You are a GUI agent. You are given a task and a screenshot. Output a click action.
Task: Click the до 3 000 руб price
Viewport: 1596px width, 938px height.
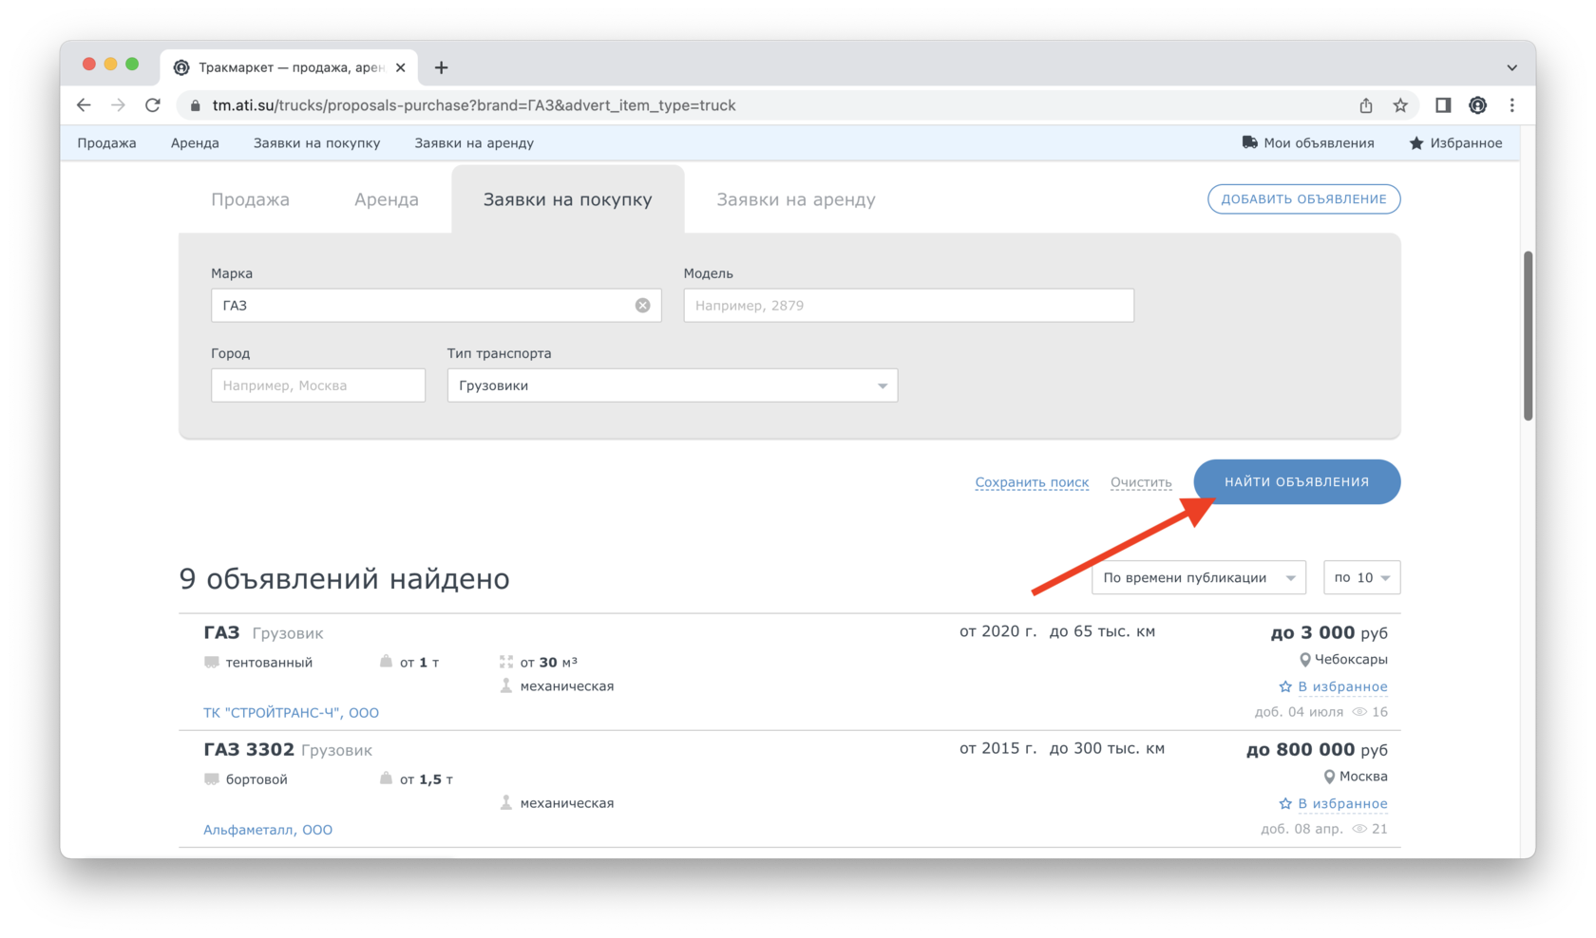[x=1329, y=632]
